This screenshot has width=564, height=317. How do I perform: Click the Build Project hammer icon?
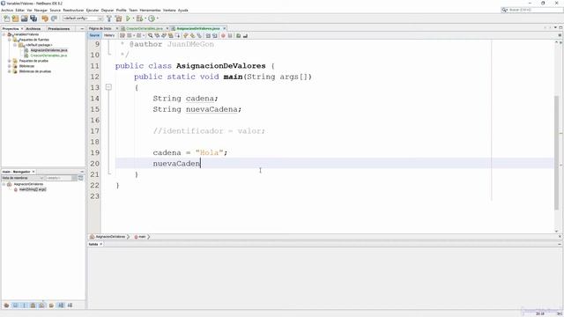click(109, 18)
